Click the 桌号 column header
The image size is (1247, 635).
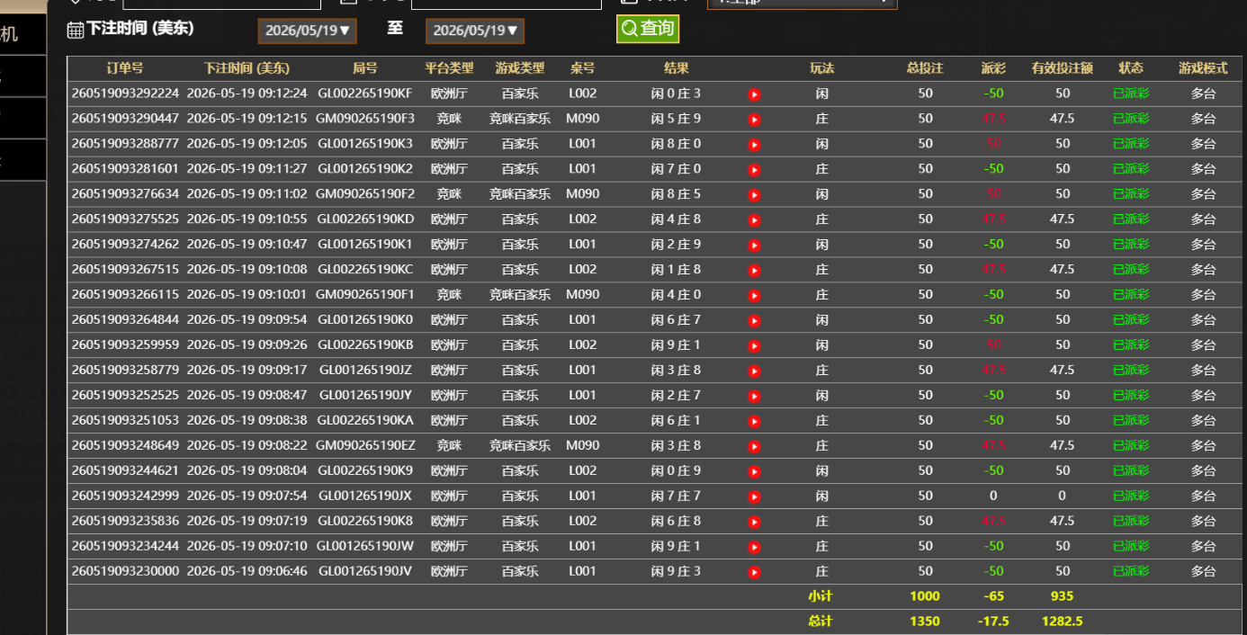[582, 68]
